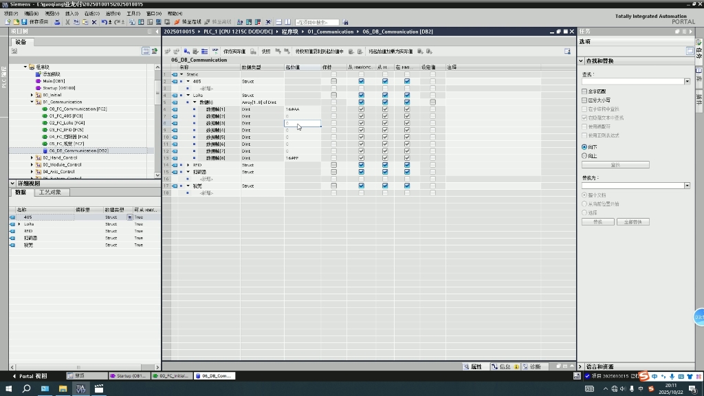This screenshot has width=704, height=396.
Task: Click the split editor vertically icon
Action: click(x=288, y=22)
